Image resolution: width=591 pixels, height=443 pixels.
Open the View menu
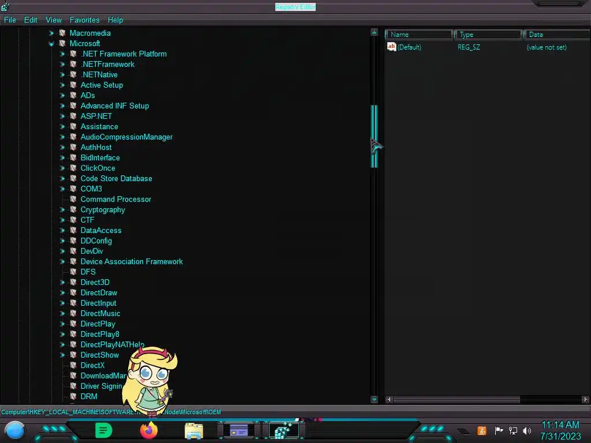click(54, 20)
